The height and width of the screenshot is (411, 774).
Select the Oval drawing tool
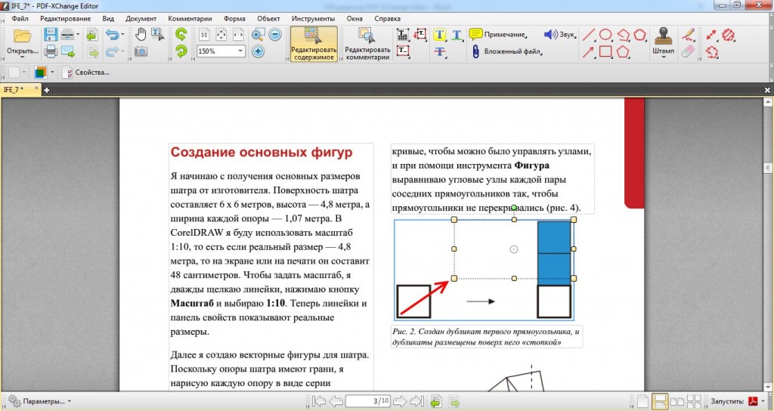coord(605,35)
